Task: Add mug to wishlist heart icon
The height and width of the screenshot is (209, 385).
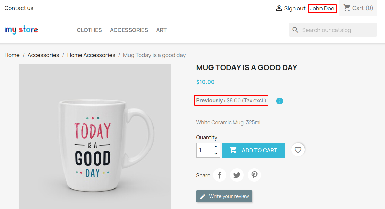Action: [x=298, y=150]
